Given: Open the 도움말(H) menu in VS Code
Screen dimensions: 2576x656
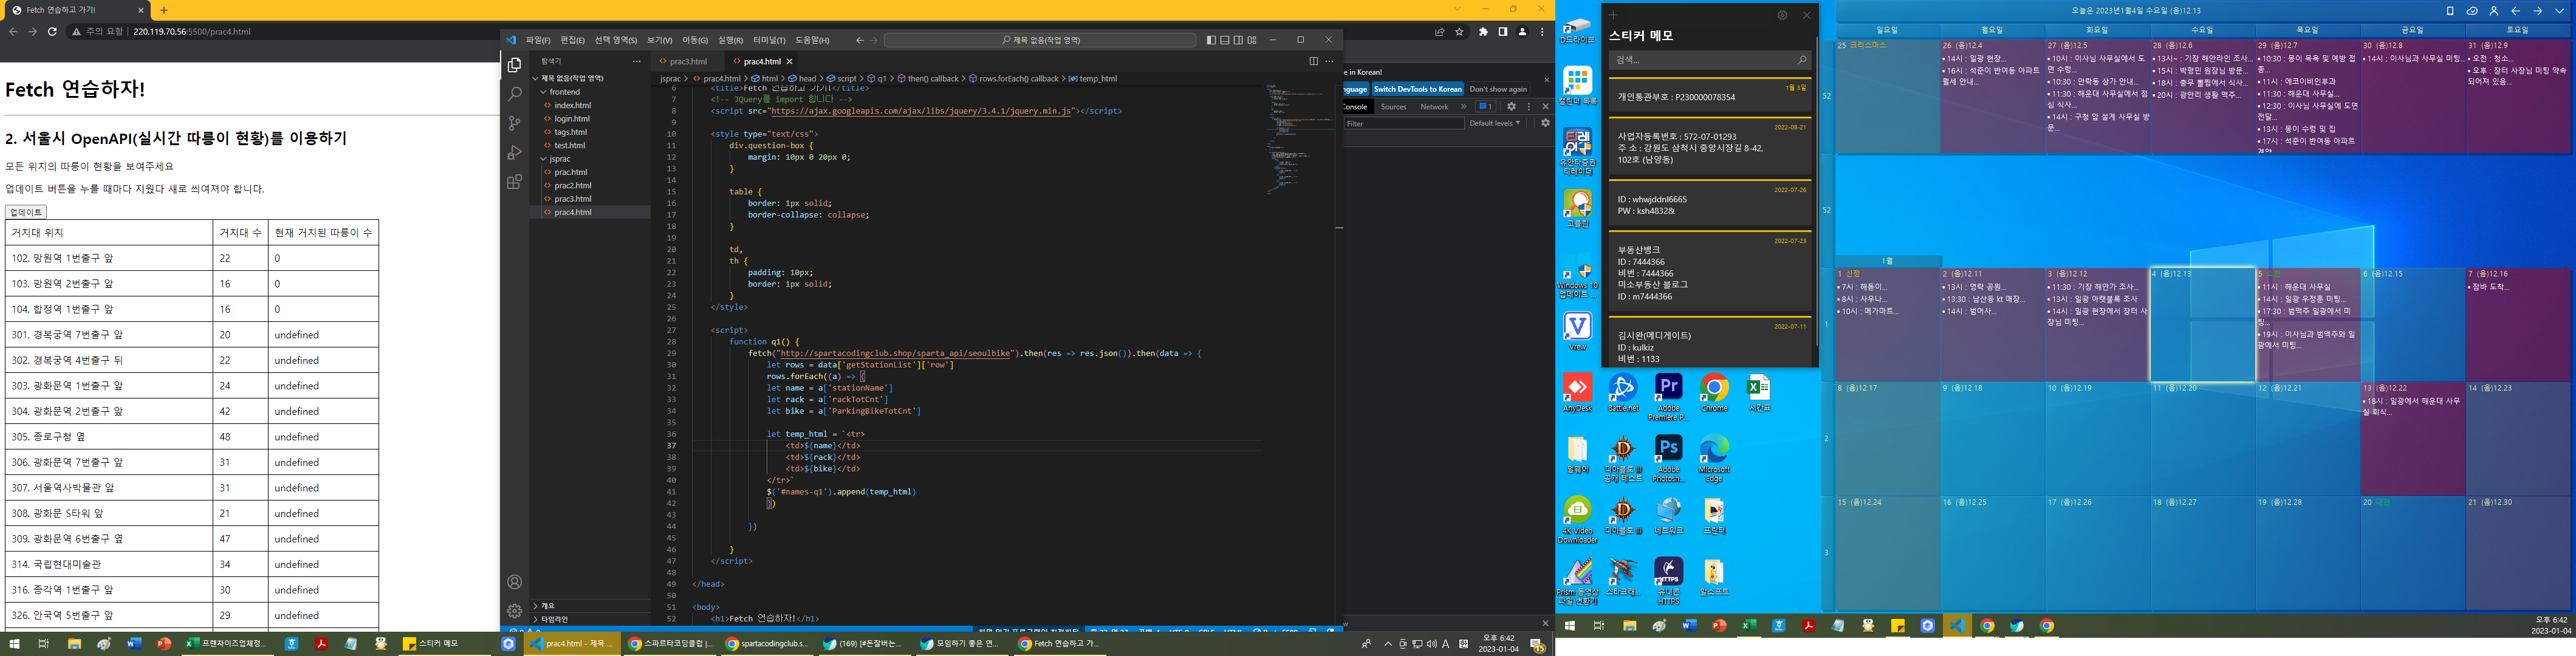Looking at the screenshot, I should tap(812, 40).
